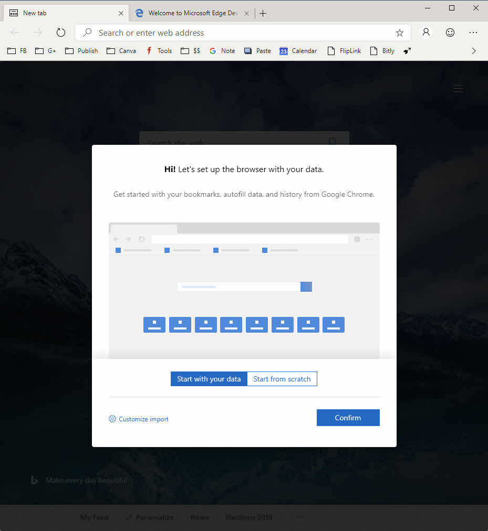Screen dimensions: 488x531
Task: Select Start from scratch option
Action: pos(282,379)
